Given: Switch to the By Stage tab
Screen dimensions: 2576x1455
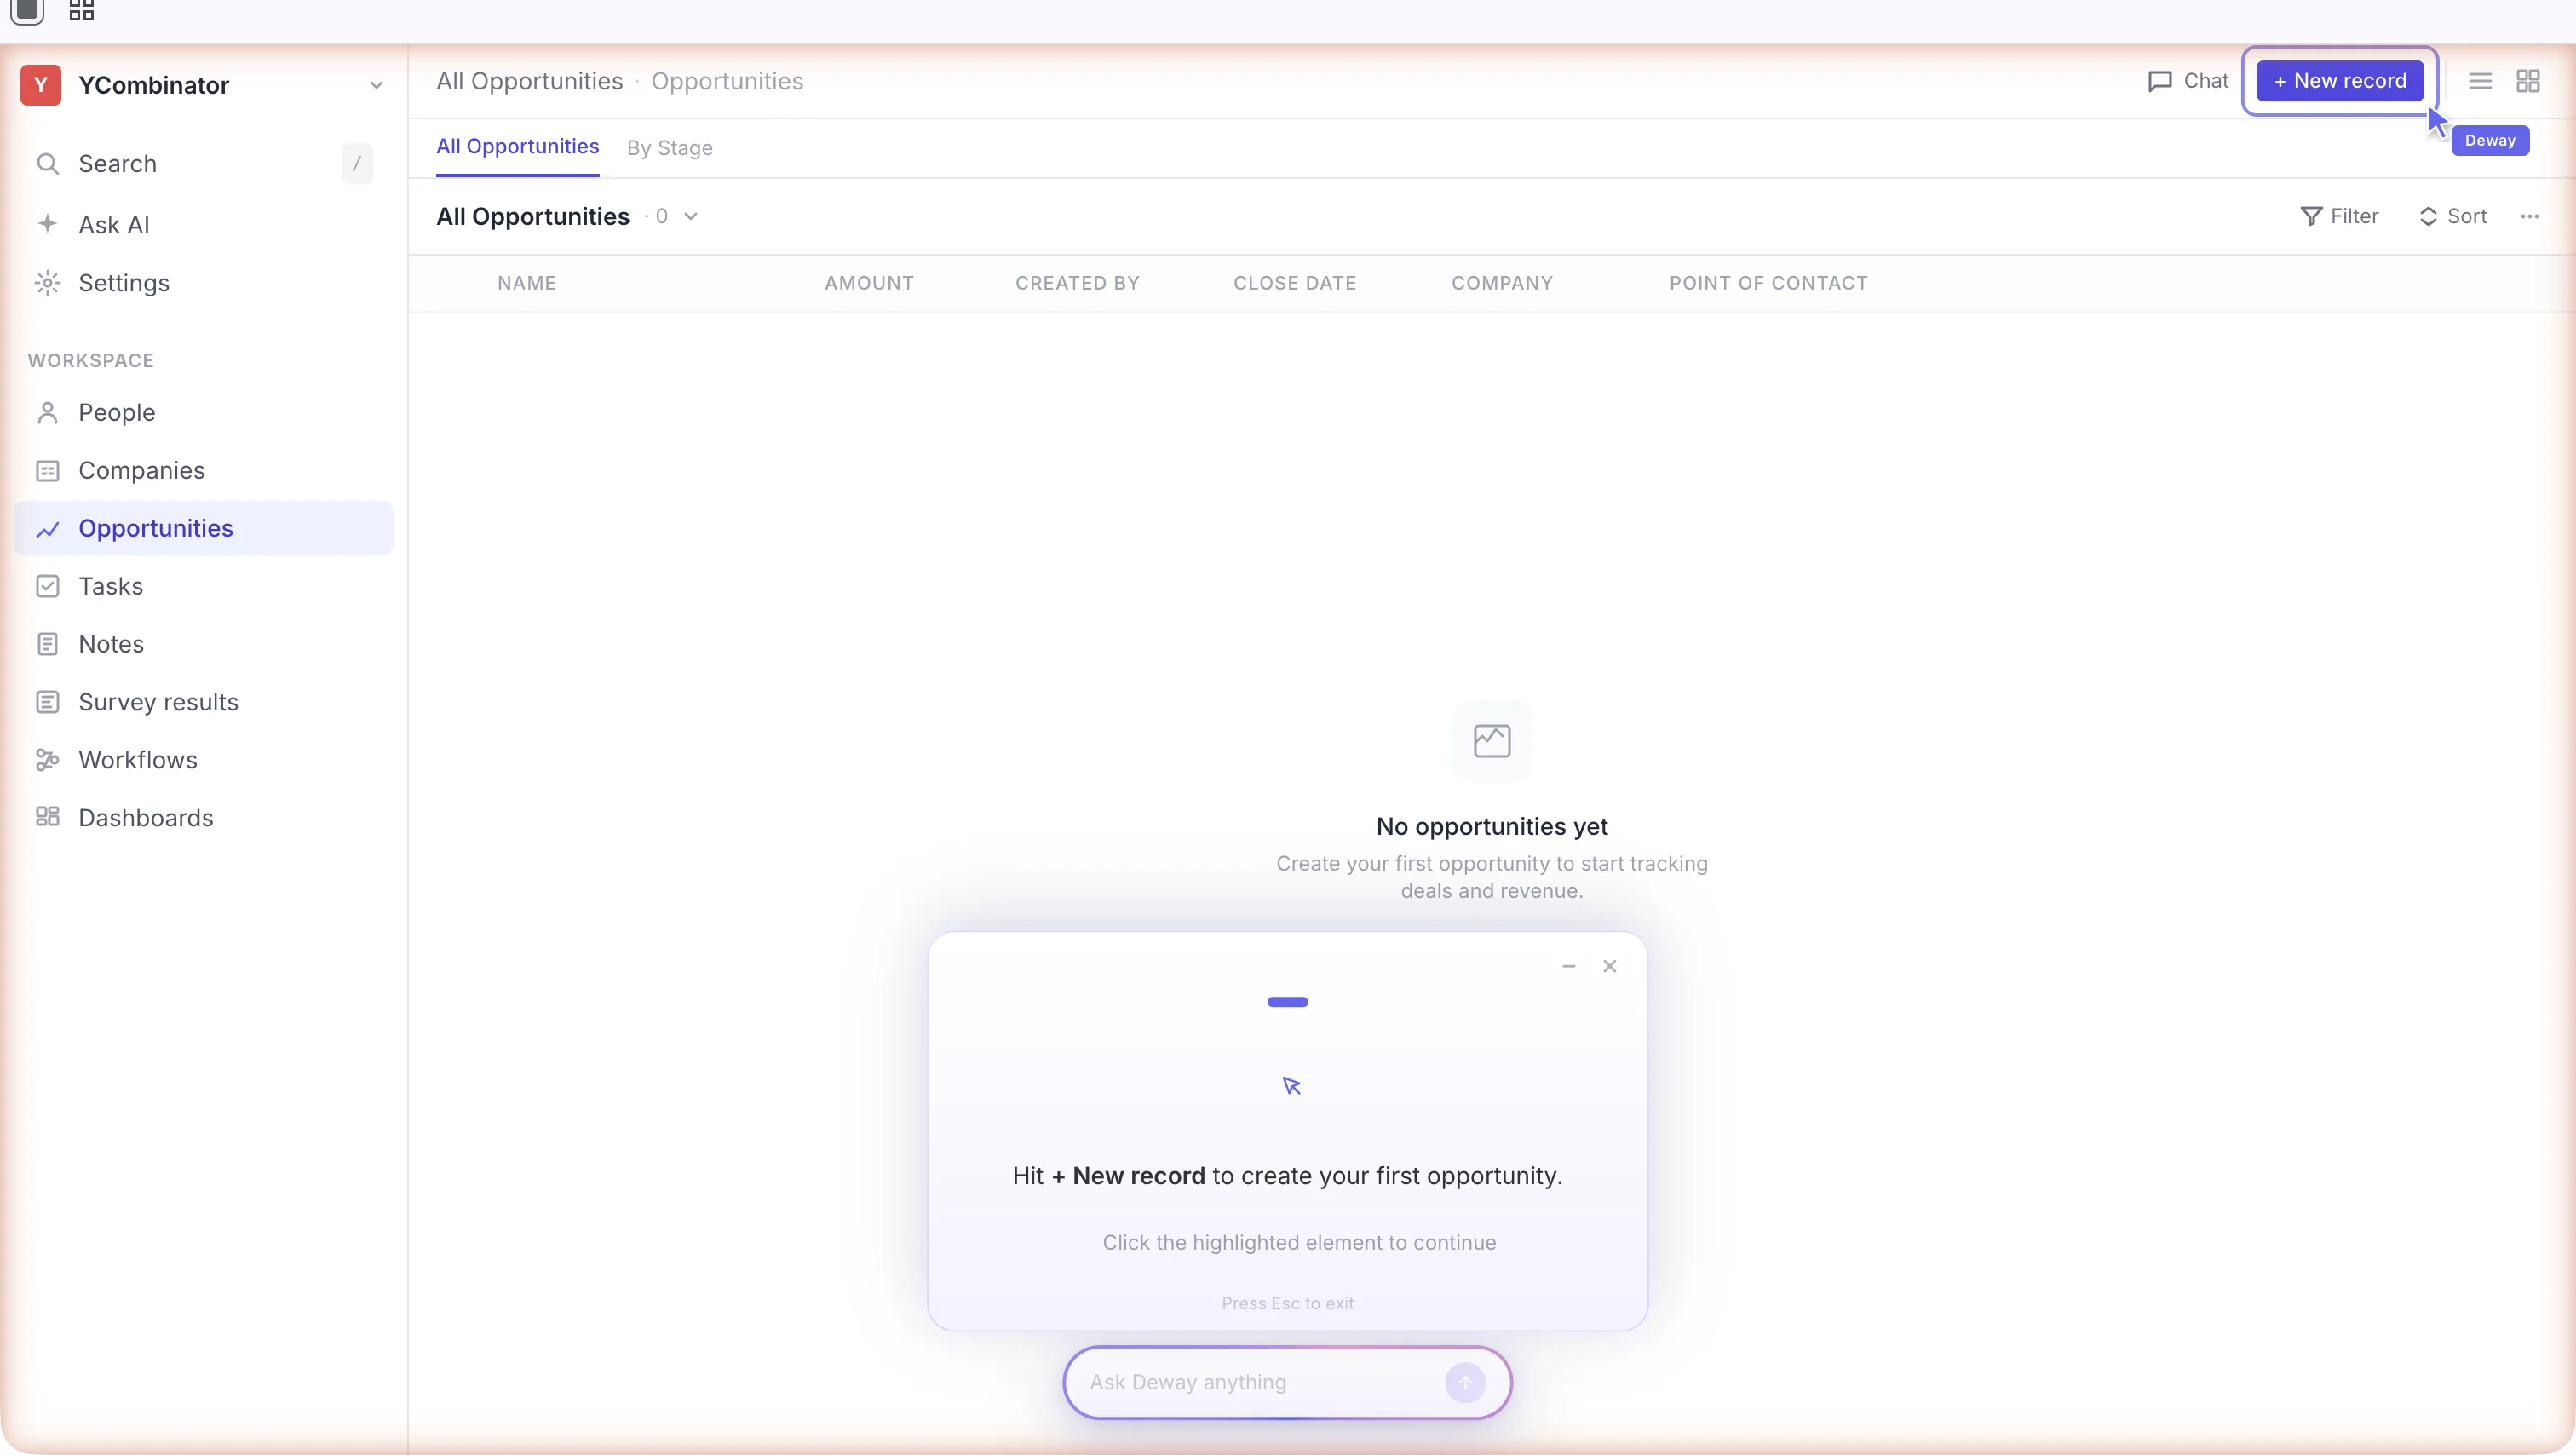Looking at the screenshot, I should (x=670, y=148).
